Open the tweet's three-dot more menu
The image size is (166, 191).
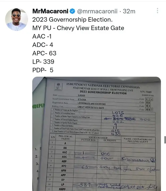(x=157, y=11)
